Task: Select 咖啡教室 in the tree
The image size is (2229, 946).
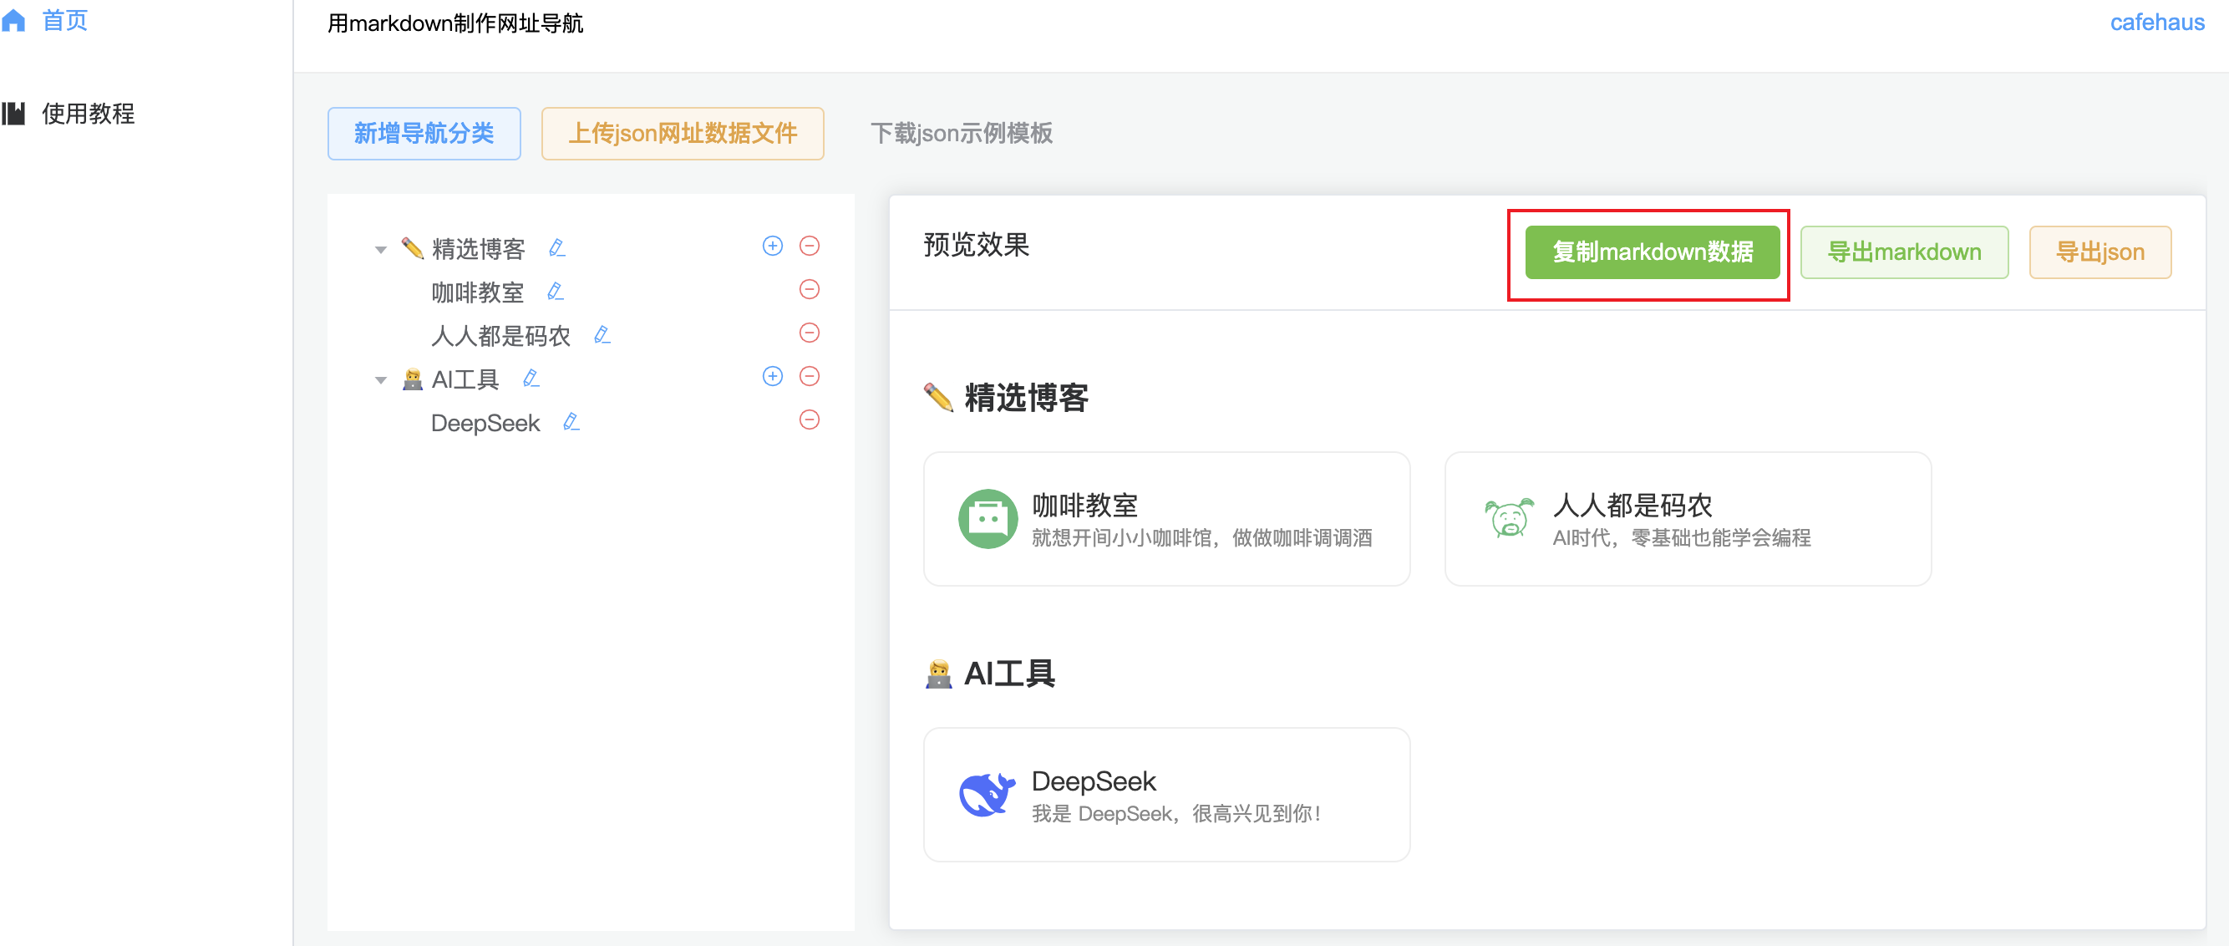Action: click(478, 292)
